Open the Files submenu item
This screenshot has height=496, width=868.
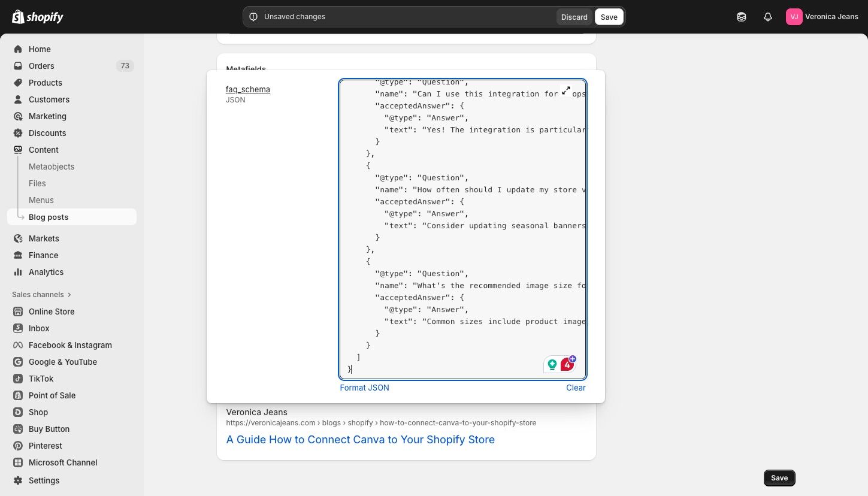tap(37, 183)
